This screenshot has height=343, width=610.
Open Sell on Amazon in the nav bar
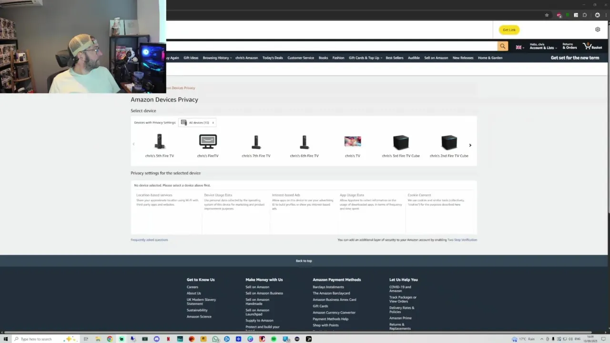tap(436, 58)
